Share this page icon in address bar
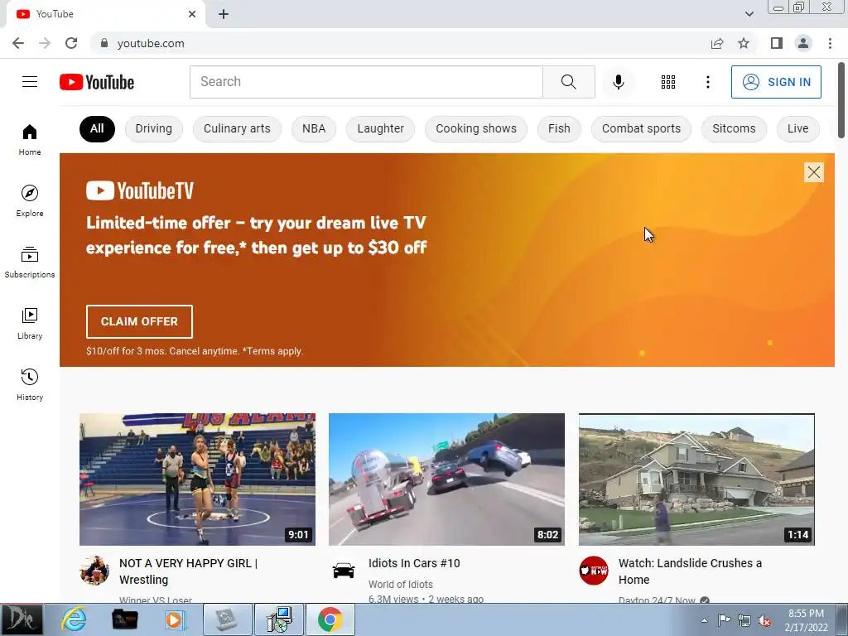848x636 pixels. click(x=717, y=43)
